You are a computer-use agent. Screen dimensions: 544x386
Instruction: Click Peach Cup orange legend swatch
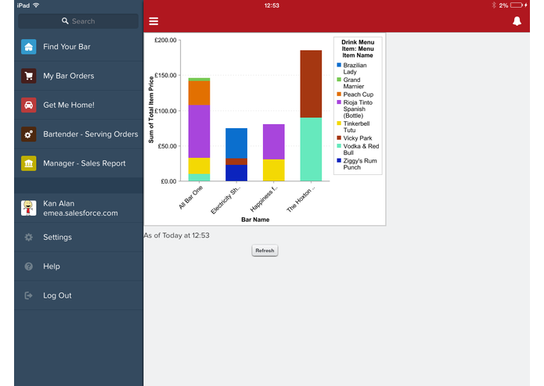pyautogui.click(x=339, y=94)
